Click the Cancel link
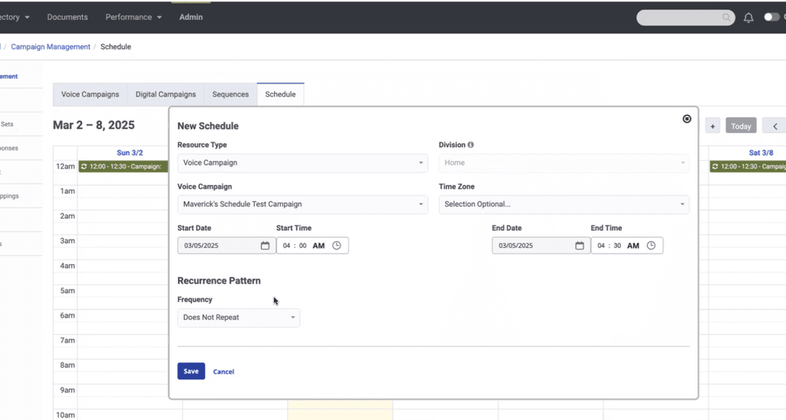Screen dimensions: 786x420 [x=223, y=372]
